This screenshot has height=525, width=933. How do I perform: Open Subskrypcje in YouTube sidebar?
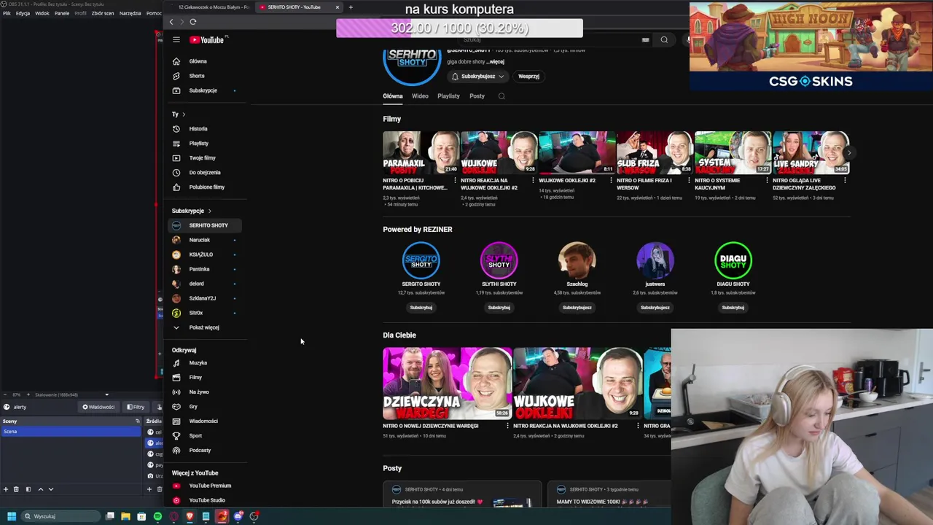(x=203, y=90)
